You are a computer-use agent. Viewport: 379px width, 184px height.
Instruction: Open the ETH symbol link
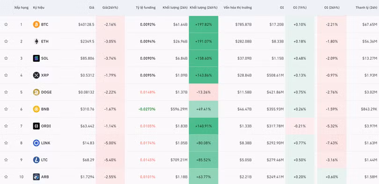(45, 41)
